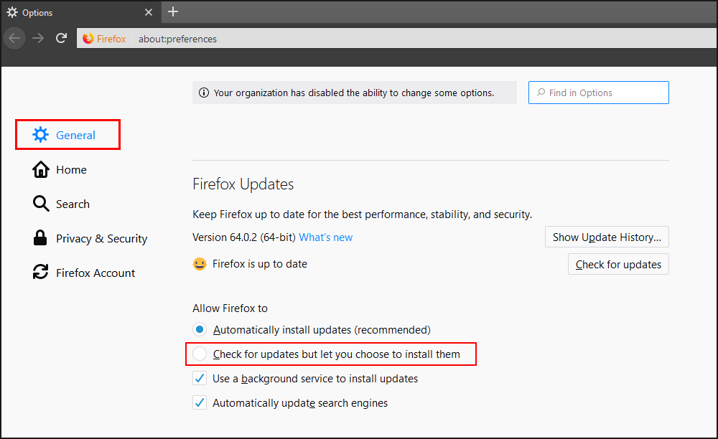Click the Firefox logo identity icon in address bar
Image resolution: width=718 pixels, height=439 pixels.
[88, 39]
